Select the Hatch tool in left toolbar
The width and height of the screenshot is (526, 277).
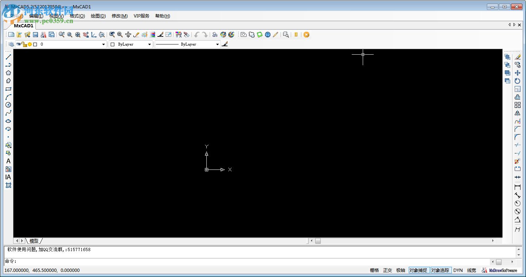[x=8, y=185]
